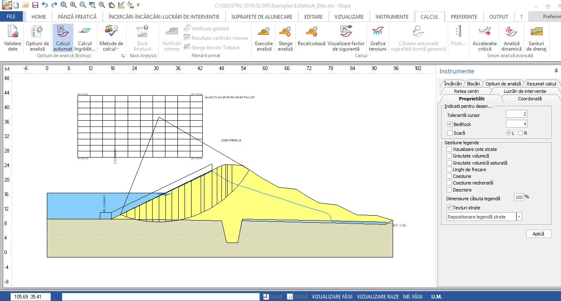Switch to the HOME ribbon tab
561x301 pixels.
[39, 17]
